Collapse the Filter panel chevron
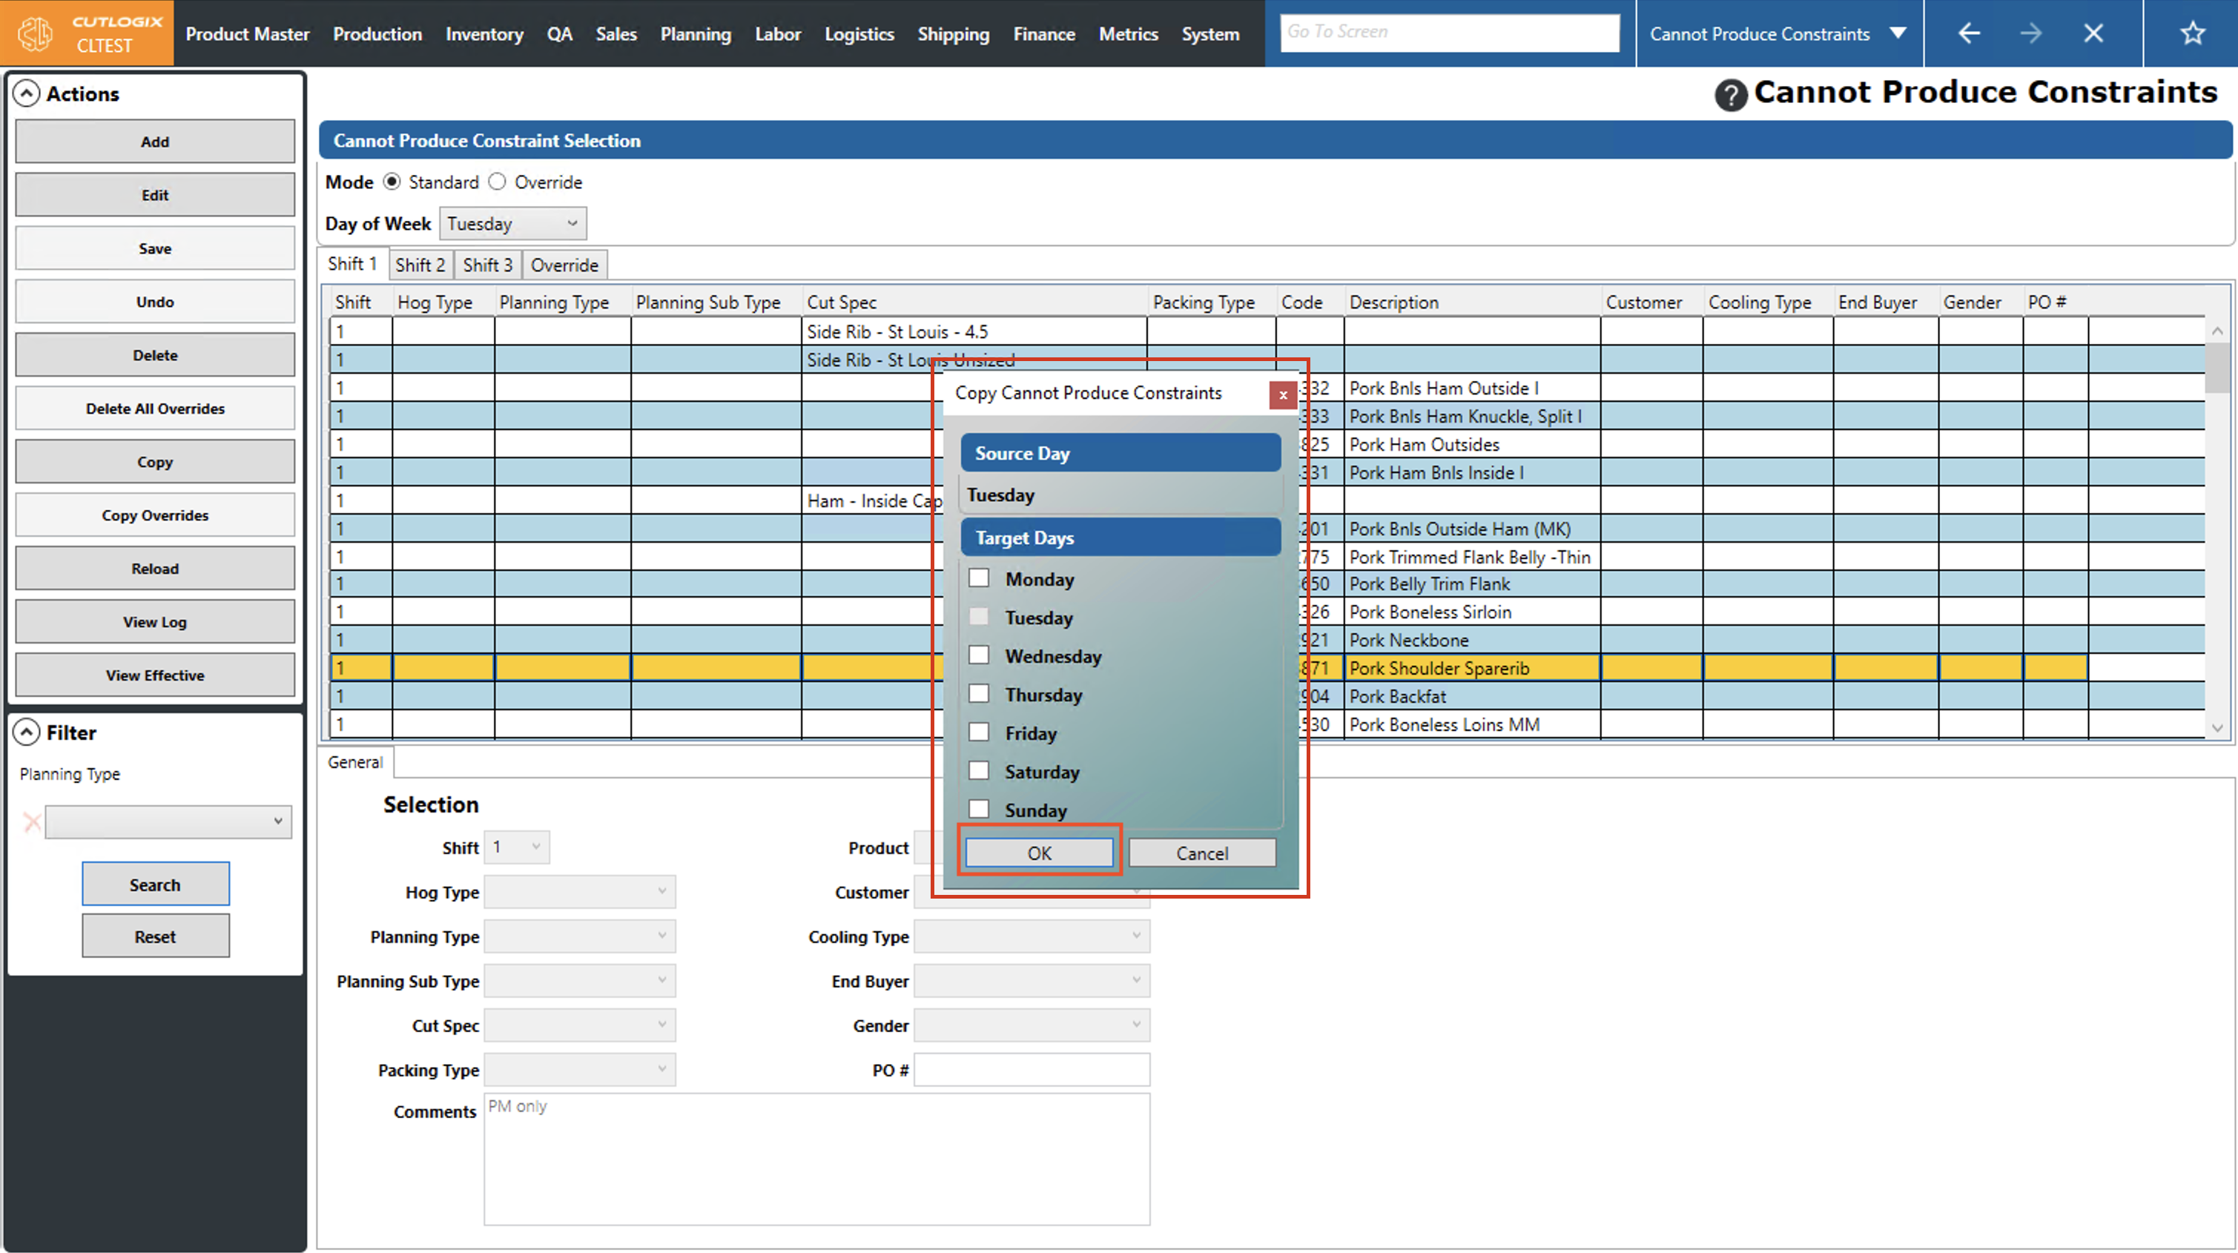 [27, 733]
